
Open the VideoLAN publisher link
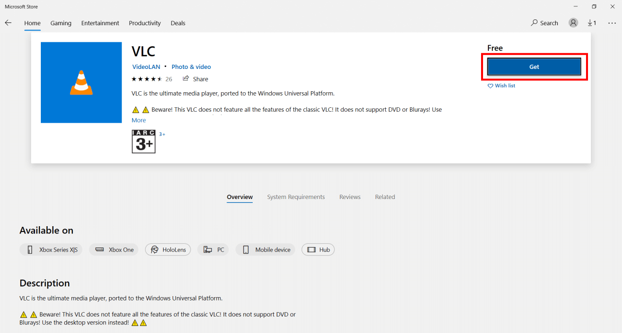tap(146, 67)
